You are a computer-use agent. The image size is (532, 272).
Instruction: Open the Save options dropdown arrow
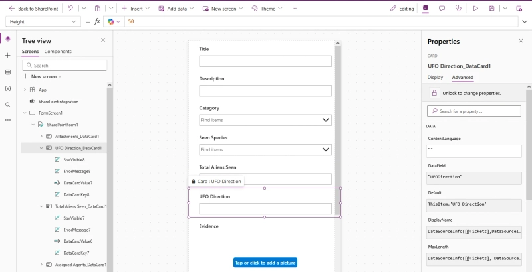[505, 9]
